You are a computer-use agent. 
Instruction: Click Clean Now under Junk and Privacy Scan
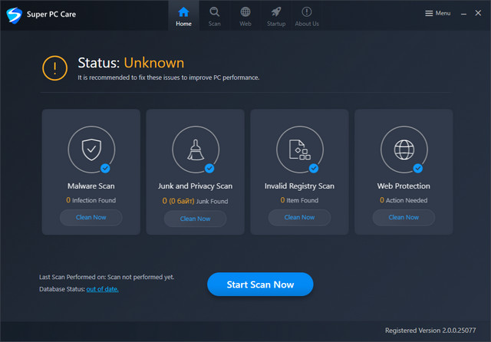pyautogui.click(x=195, y=219)
